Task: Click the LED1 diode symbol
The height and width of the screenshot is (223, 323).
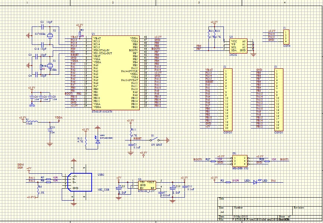Action: pos(255,182)
